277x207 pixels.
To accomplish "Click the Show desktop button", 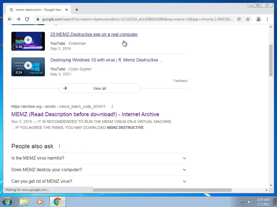I will [275, 202].
